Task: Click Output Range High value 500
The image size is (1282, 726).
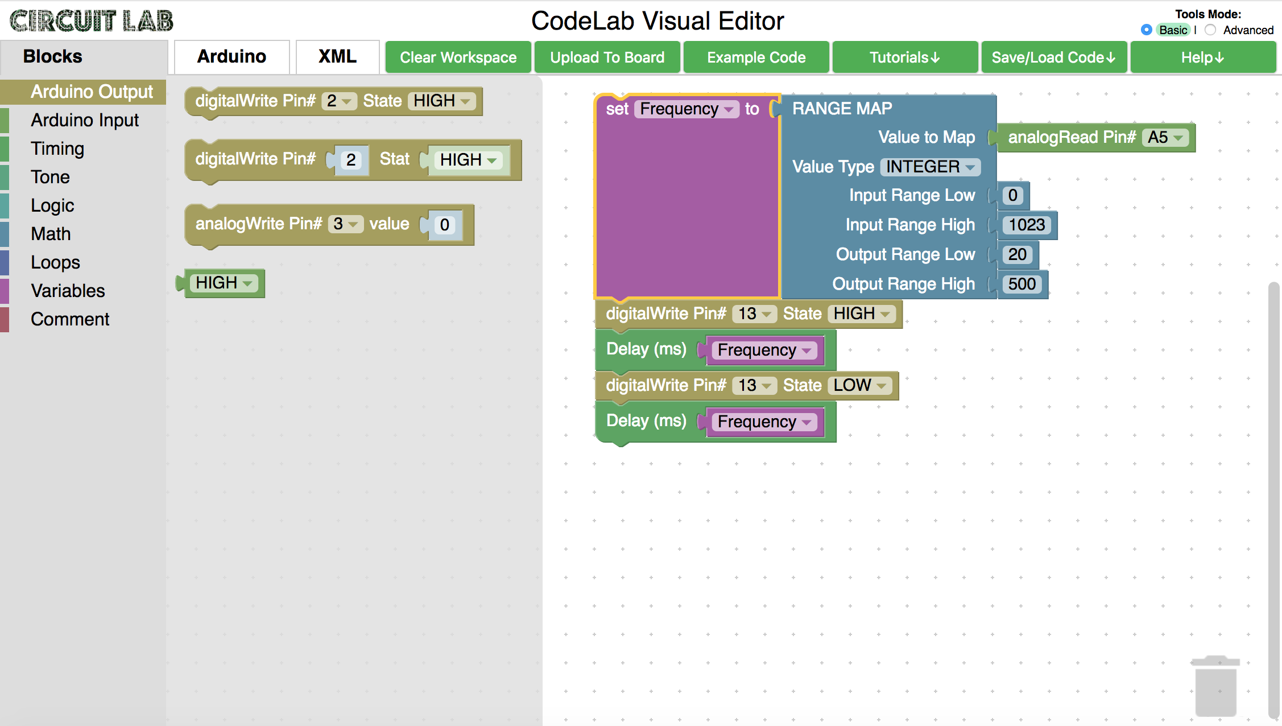Action: [1022, 284]
